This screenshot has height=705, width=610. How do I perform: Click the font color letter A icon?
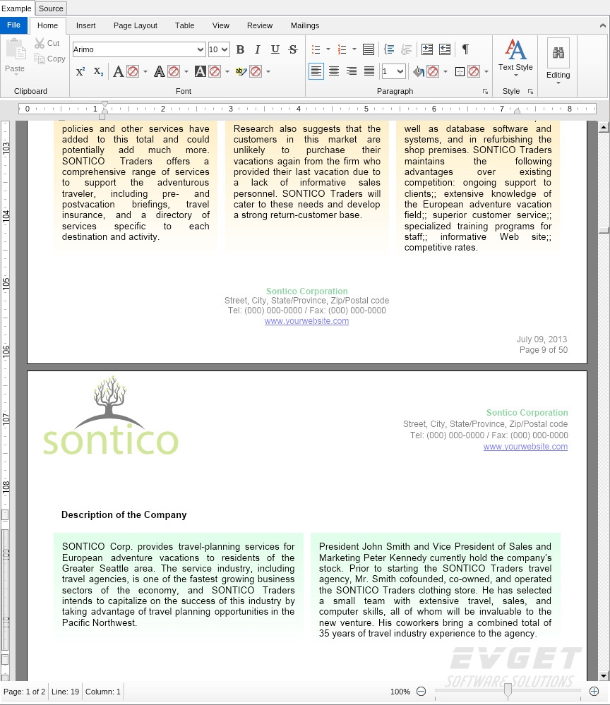point(119,71)
